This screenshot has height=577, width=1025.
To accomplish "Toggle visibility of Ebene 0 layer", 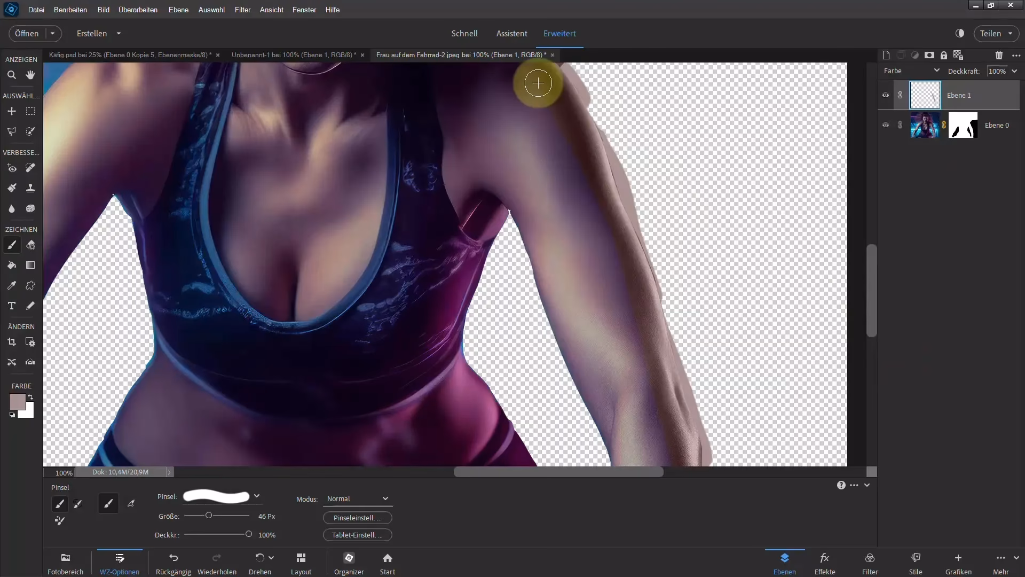I will [x=885, y=125].
